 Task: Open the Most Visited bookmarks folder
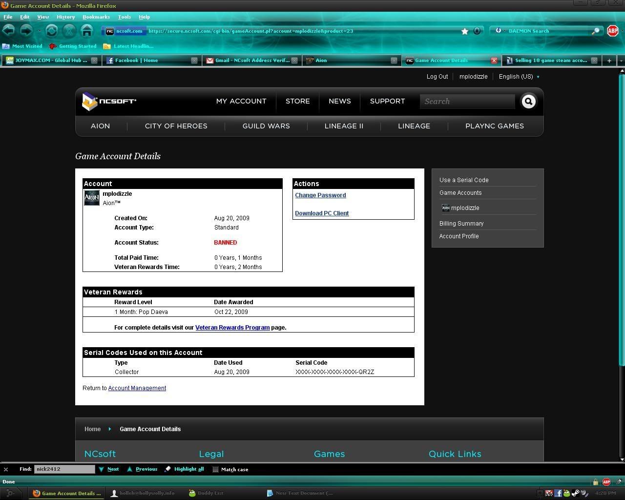[22, 46]
